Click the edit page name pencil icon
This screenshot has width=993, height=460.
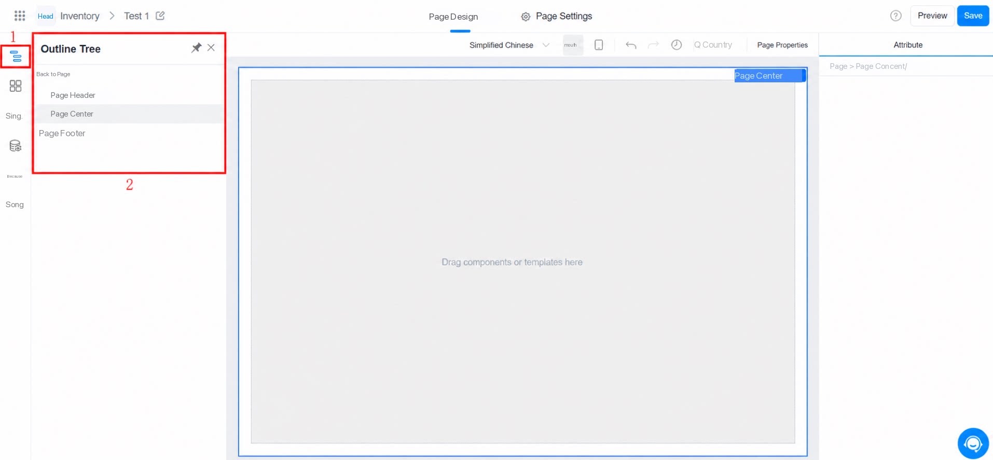coord(160,16)
